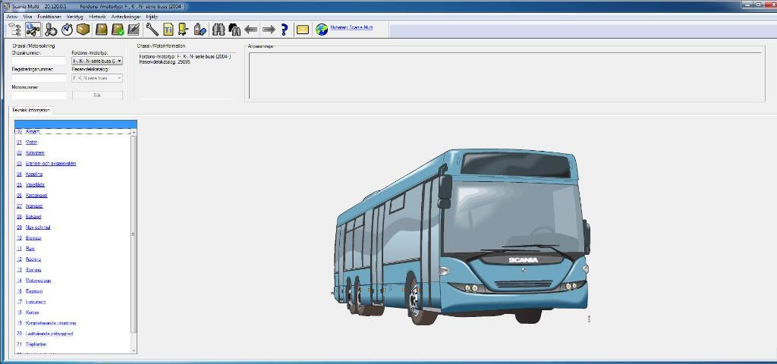Open the 01 Motor link in list
The width and height of the screenshot is (777, 364).
coord(31,142)
